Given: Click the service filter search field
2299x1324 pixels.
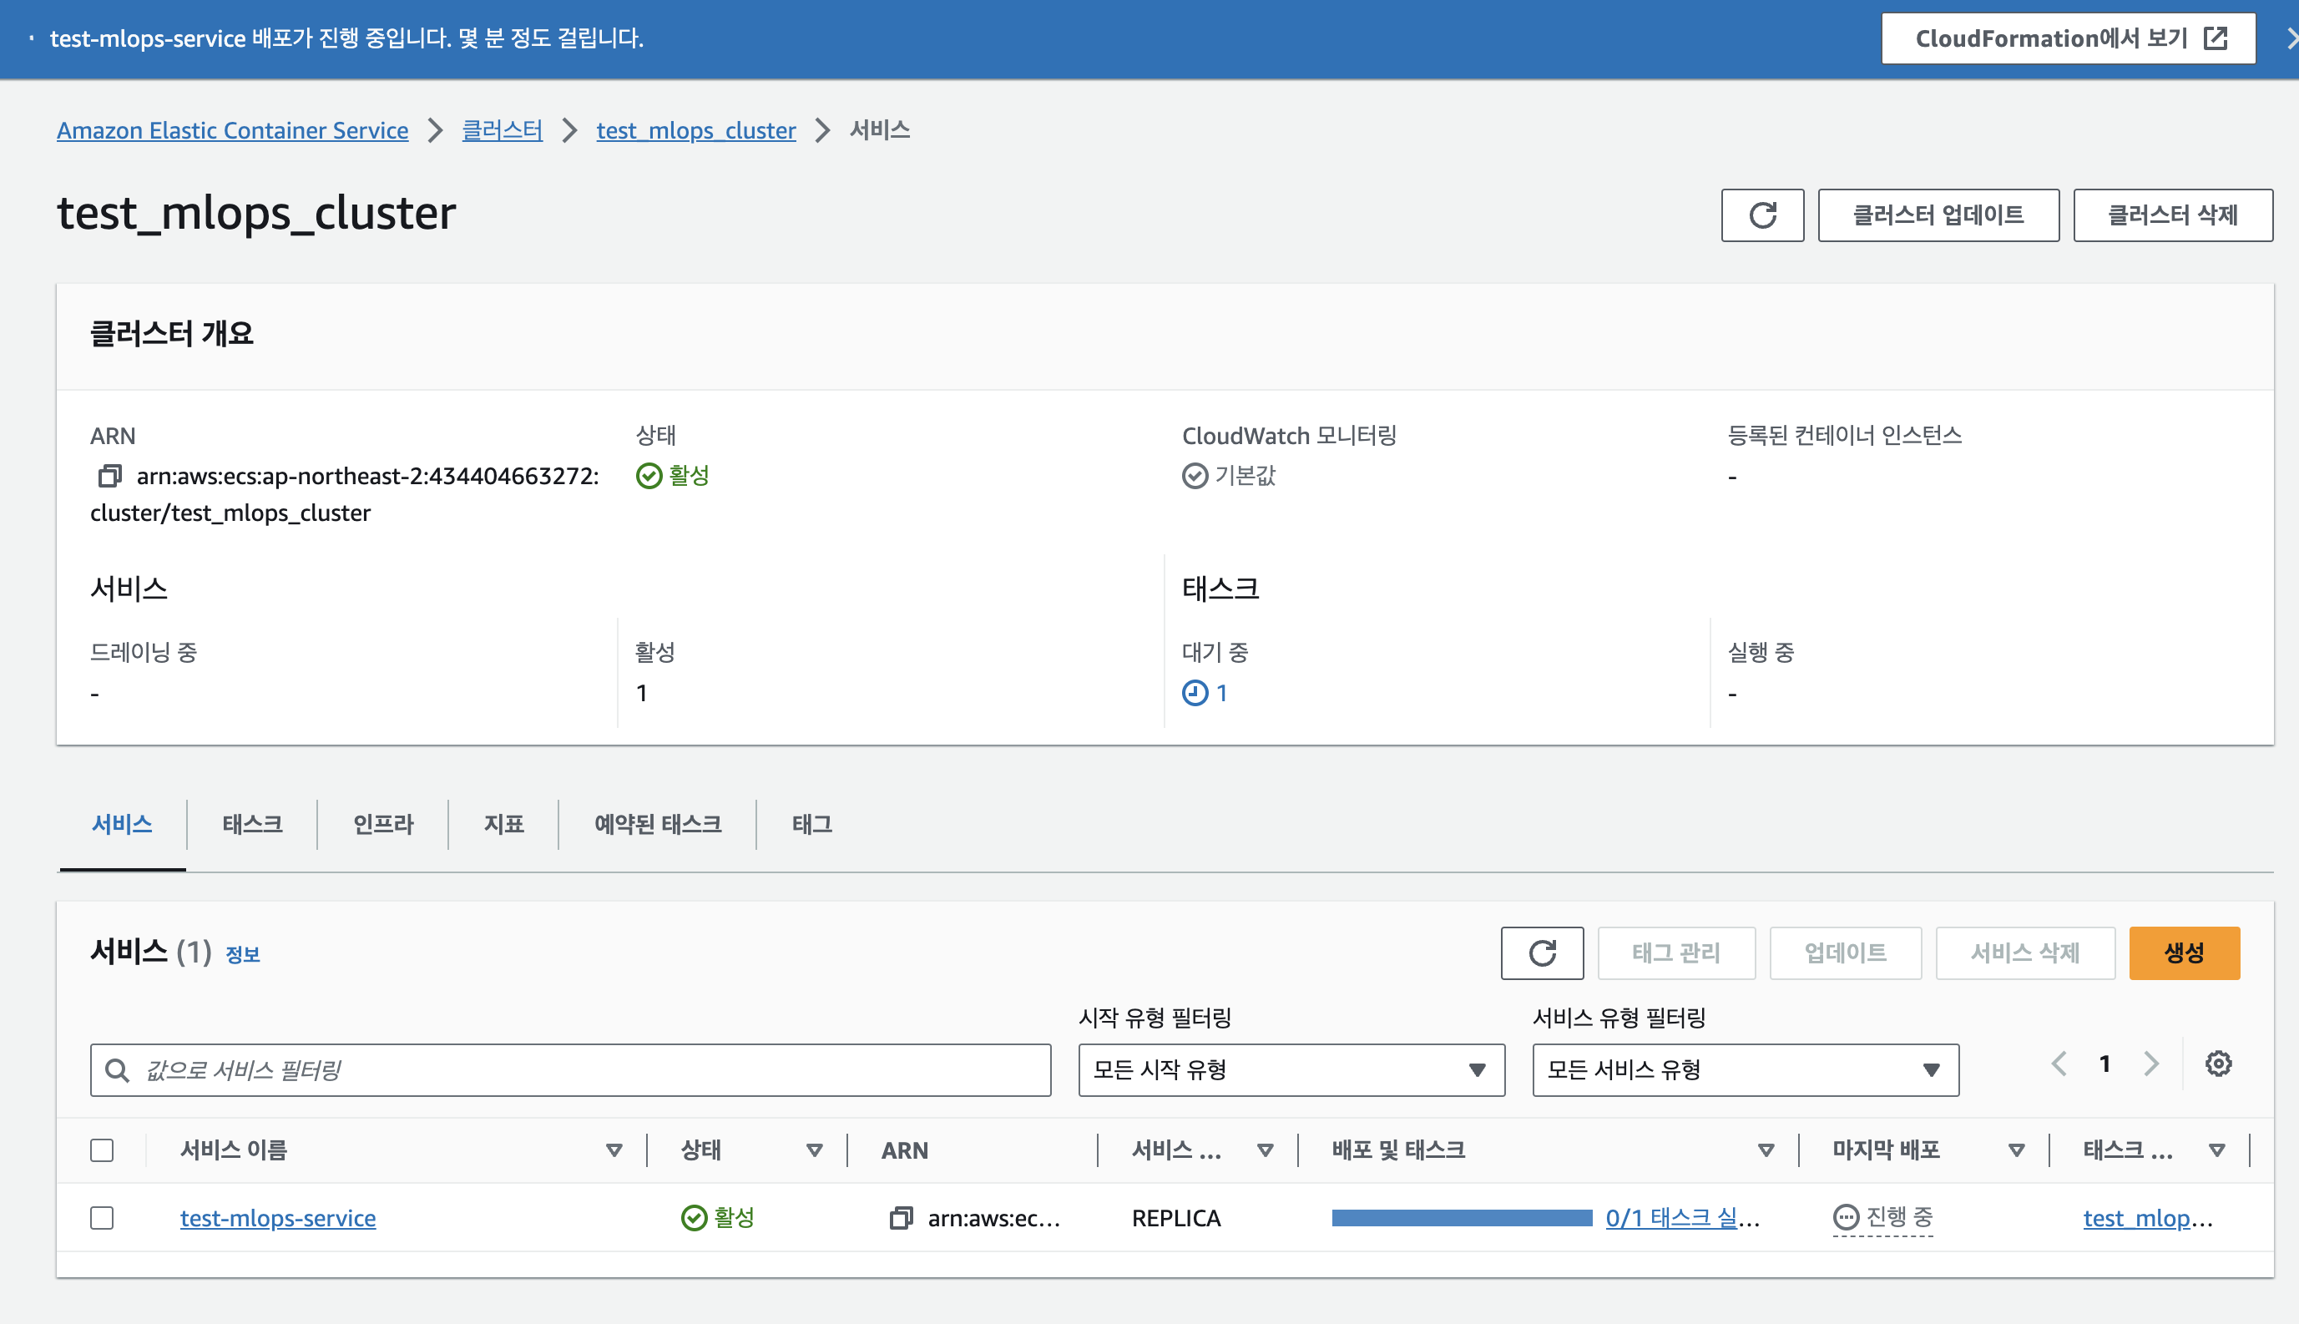Looking at the screenshot, I should point(582,1069).
